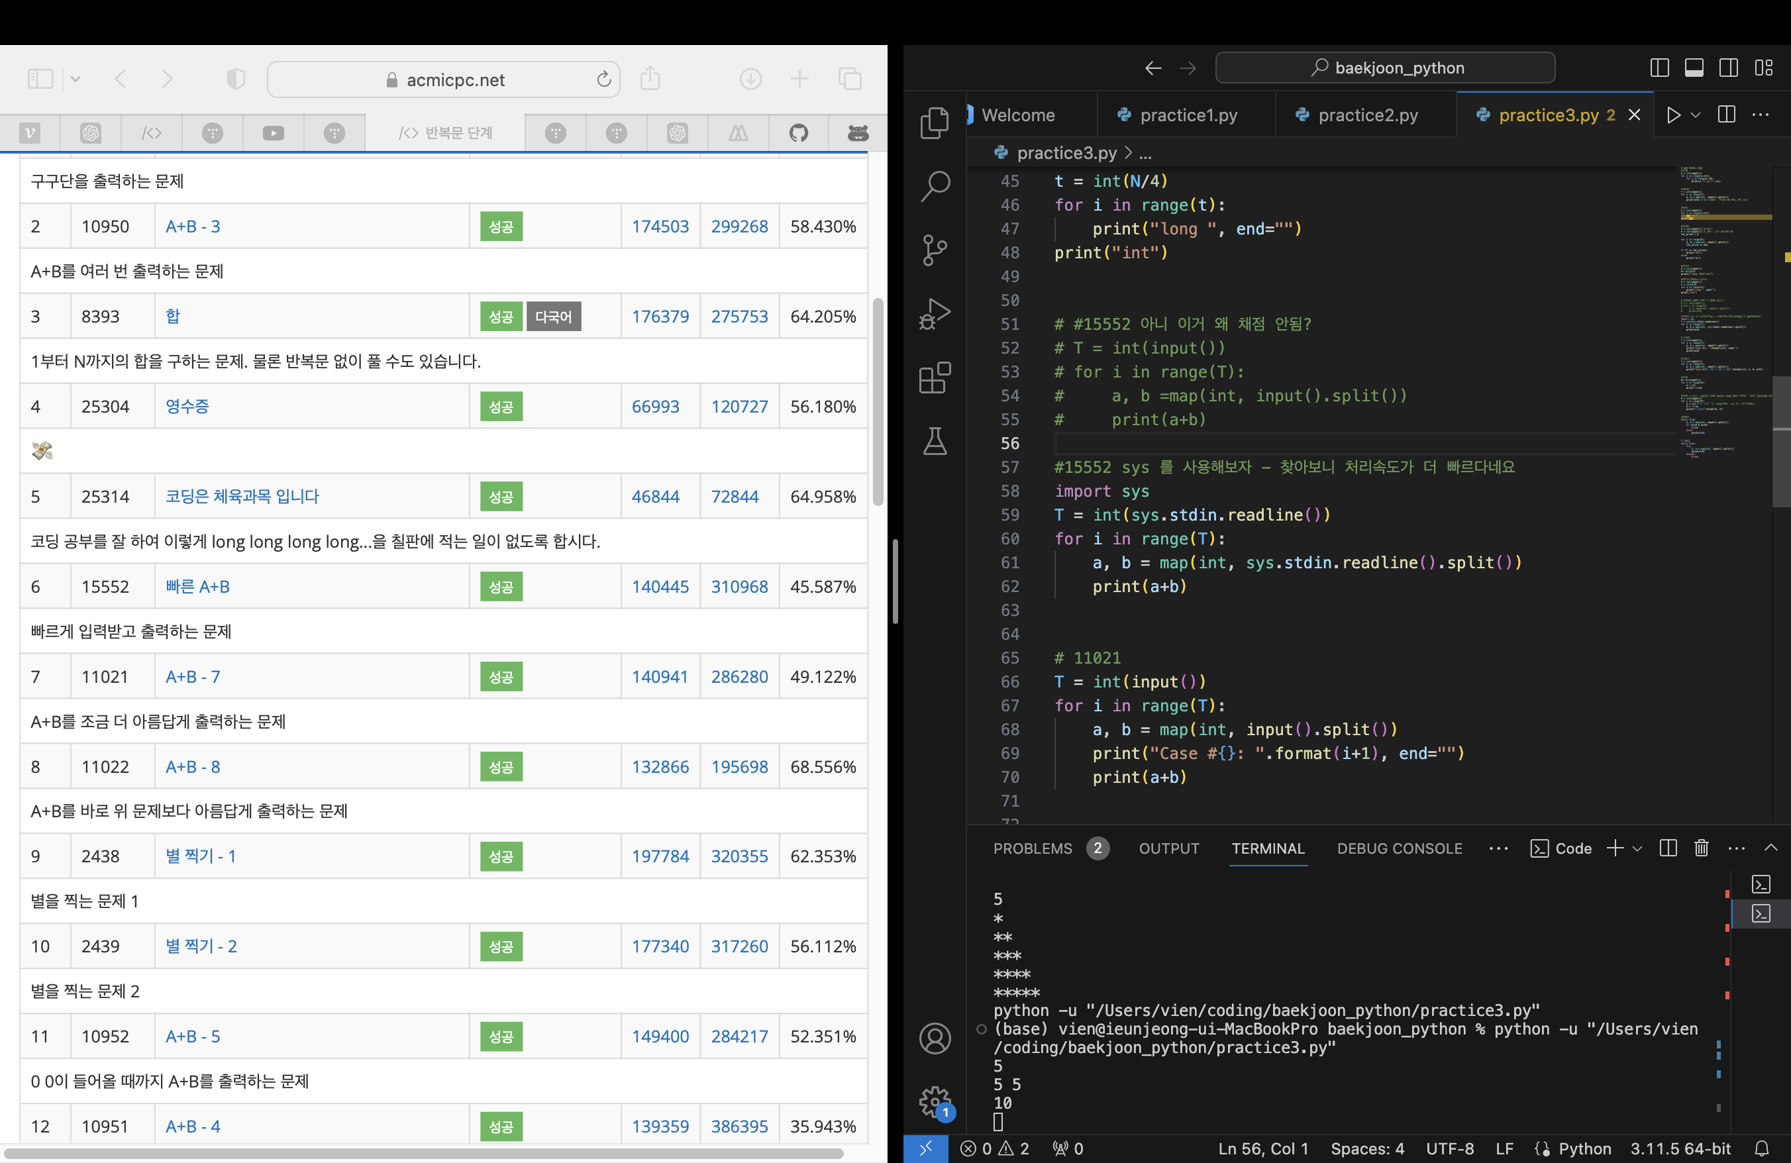Expand the run button dropdown arrow

tap(1696, 115)
